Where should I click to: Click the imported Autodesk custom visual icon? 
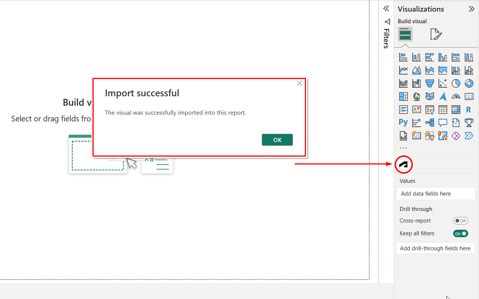tap(404, 164)
